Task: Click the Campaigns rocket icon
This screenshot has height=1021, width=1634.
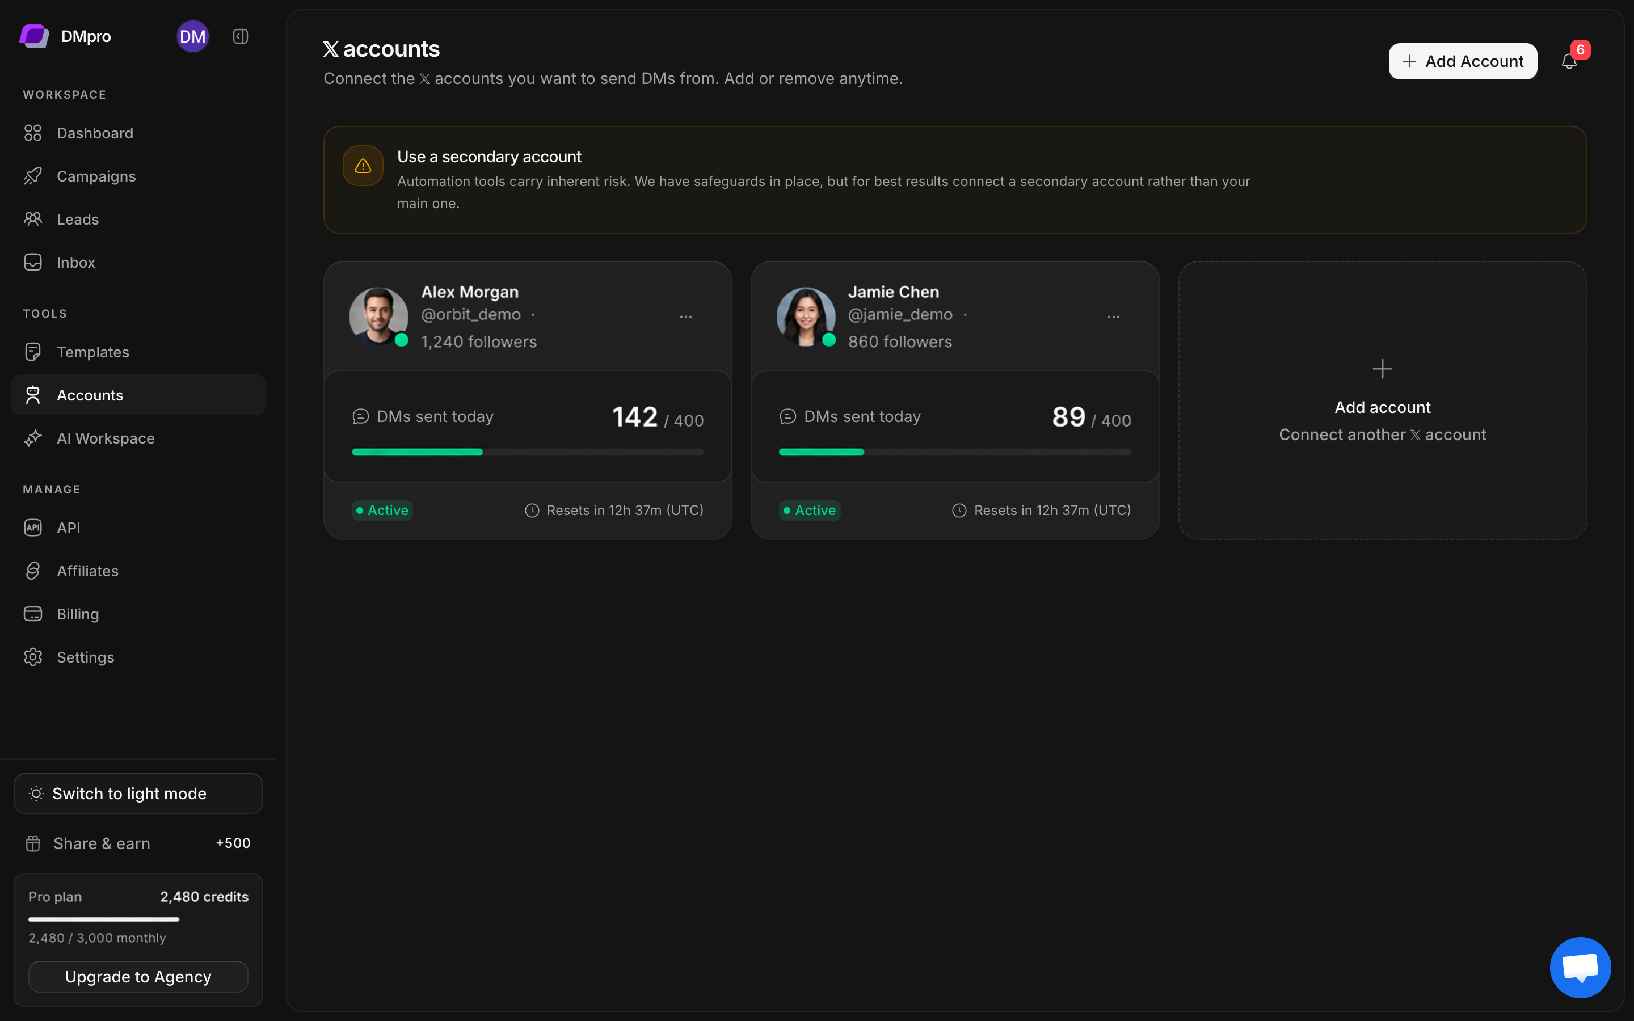Action: click(32, 176)
